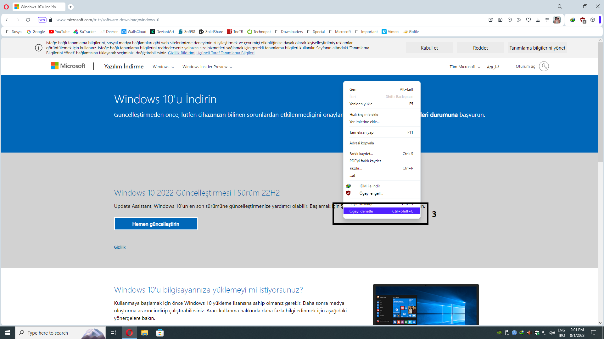Choose 'Adresi kopyala' from context menu

(362, 143)
